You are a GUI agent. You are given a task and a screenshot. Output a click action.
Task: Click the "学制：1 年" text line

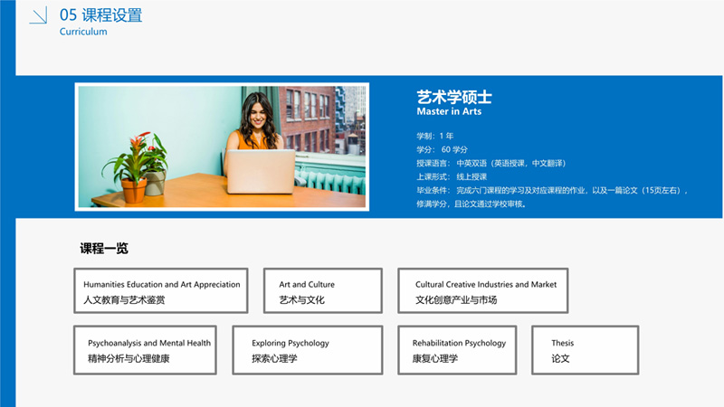coord(435,136)
